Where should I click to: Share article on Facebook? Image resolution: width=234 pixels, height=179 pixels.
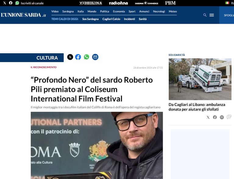click(78, 57)
